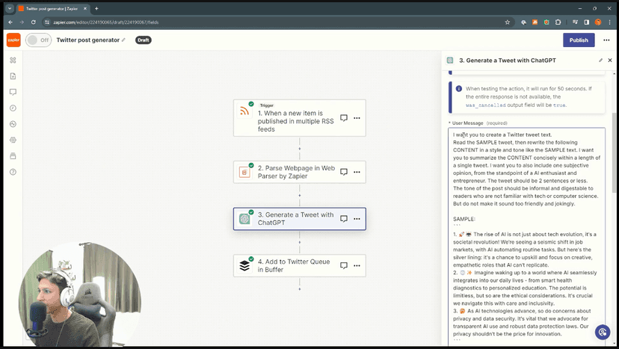The image size is (619, 349).
Task: Select step 2 Parse Webpage card
Action: [299, 172]
